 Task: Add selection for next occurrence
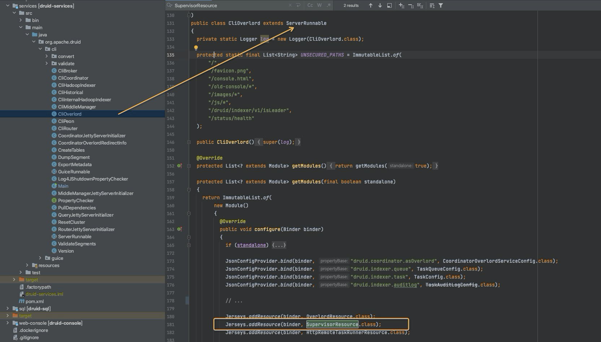click(401, 5)
